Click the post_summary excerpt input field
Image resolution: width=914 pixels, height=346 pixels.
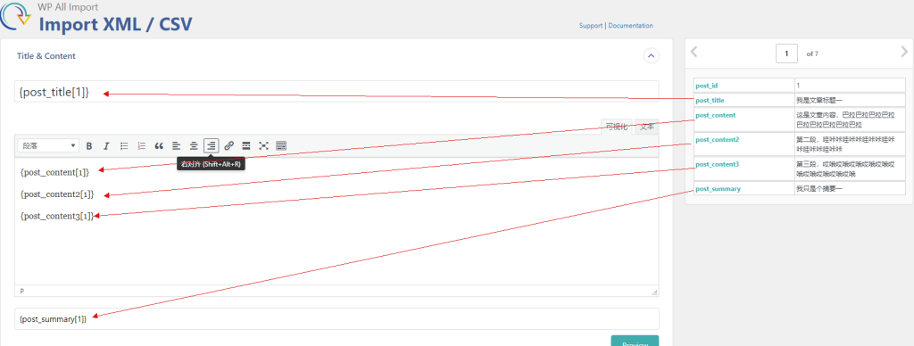pyautogui.click(x=337, y=318)
